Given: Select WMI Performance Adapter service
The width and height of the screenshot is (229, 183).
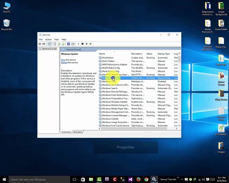Looking at the screenshot, I should (138, 65).
